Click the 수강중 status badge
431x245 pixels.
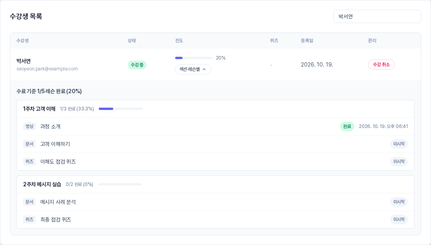click(x=137, y=65)
